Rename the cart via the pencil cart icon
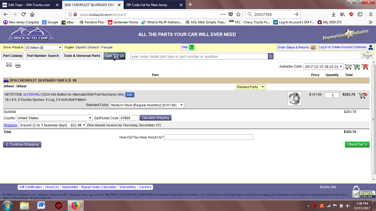376x211 pixels. (x=348, y=66)
